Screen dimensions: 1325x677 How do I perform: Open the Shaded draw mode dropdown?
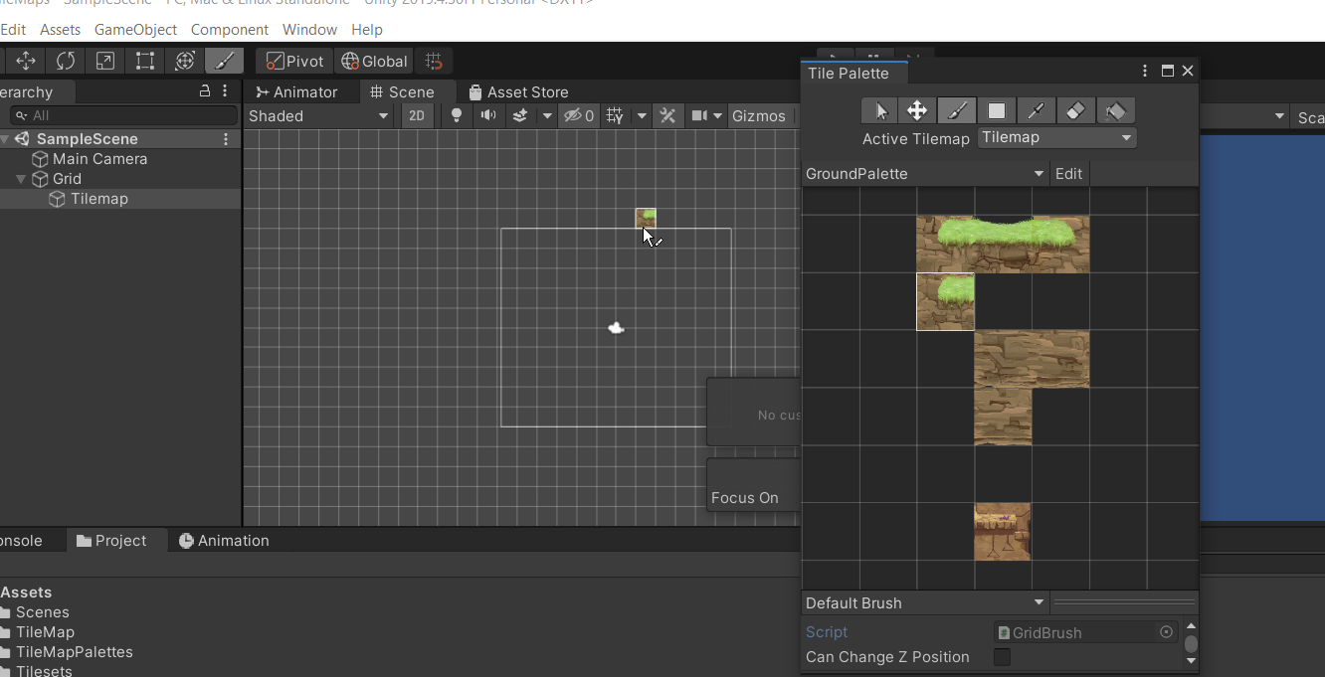[x=318, y=115]
